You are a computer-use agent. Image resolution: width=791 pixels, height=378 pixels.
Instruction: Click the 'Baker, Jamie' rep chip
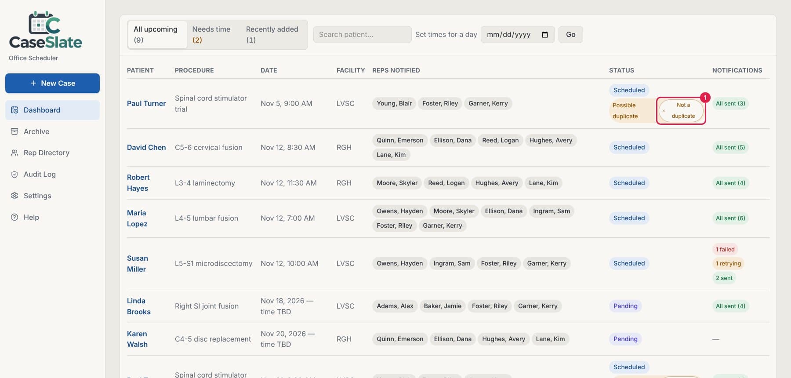pyautogui.click(x=443, y=306)
